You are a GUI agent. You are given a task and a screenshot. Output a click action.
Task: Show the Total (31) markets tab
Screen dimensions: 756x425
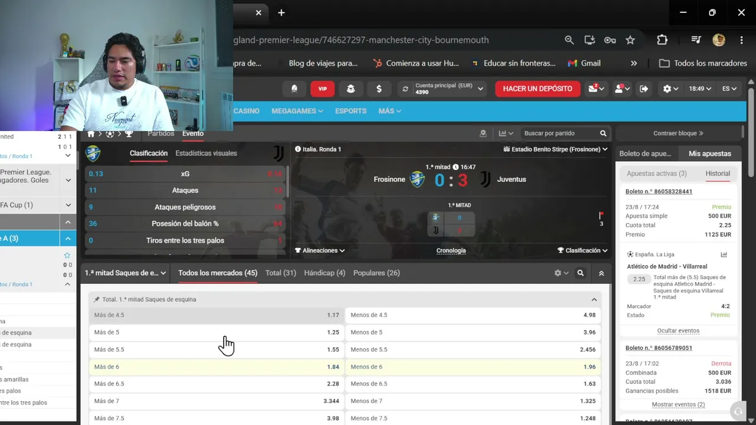(281, 273)
